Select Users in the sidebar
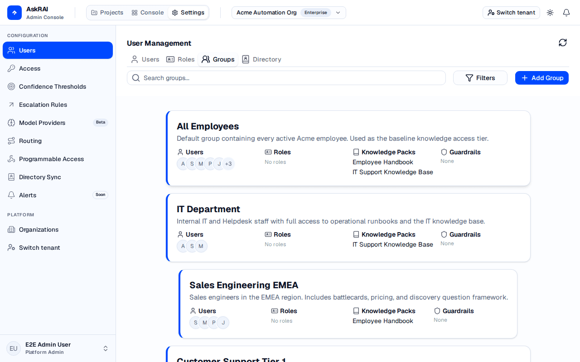 (58, 50)
